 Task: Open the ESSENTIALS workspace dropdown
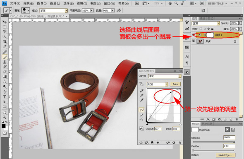[x=218, y=3]
